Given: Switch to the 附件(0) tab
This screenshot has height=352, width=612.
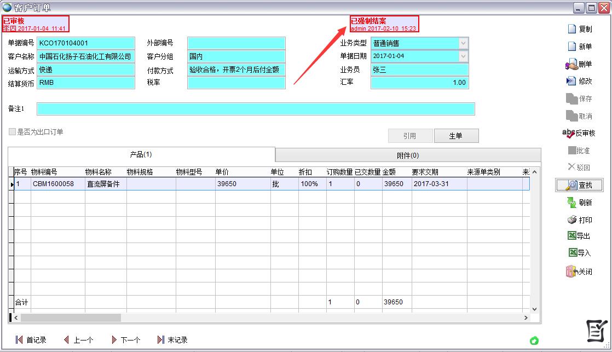Looking at the screenshot, I should [x=407, y=155].
